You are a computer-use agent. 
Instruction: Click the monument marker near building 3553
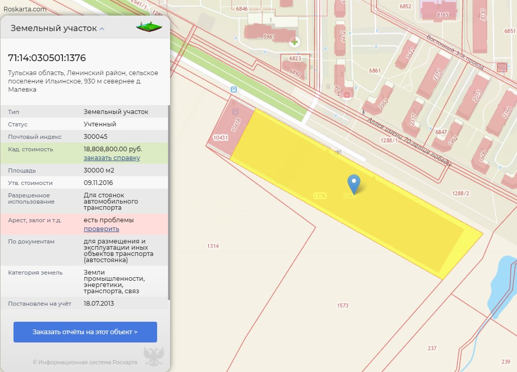365,111
